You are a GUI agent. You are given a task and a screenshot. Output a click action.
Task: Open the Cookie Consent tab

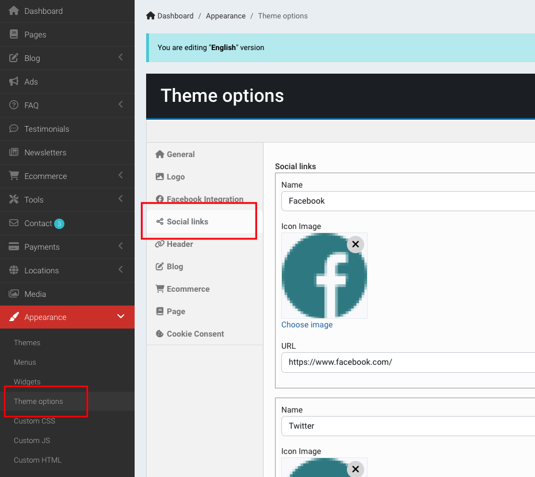tap(205, 334)
